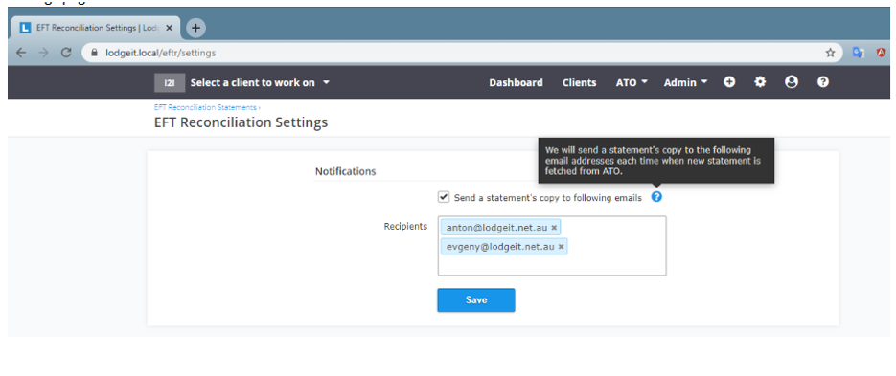Open the ATO dropdown menu
896x376 pixels.
click(x=632, y=82)
